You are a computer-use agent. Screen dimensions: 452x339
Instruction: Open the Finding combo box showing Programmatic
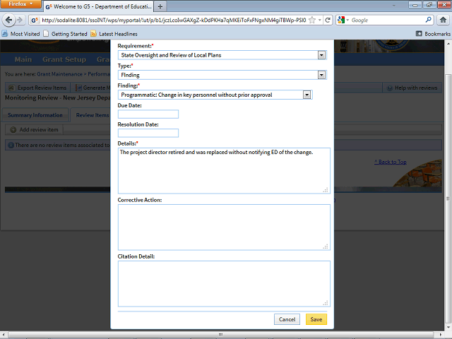point(215,95)
